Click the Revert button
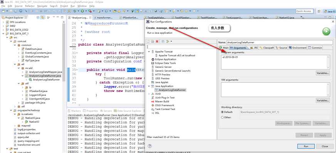Image resolution: width=336 pixels, height=153 pixels. [x=304, y=135]
